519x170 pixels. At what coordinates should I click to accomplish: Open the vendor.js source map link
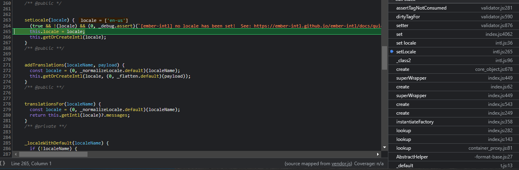click(341, 164)
